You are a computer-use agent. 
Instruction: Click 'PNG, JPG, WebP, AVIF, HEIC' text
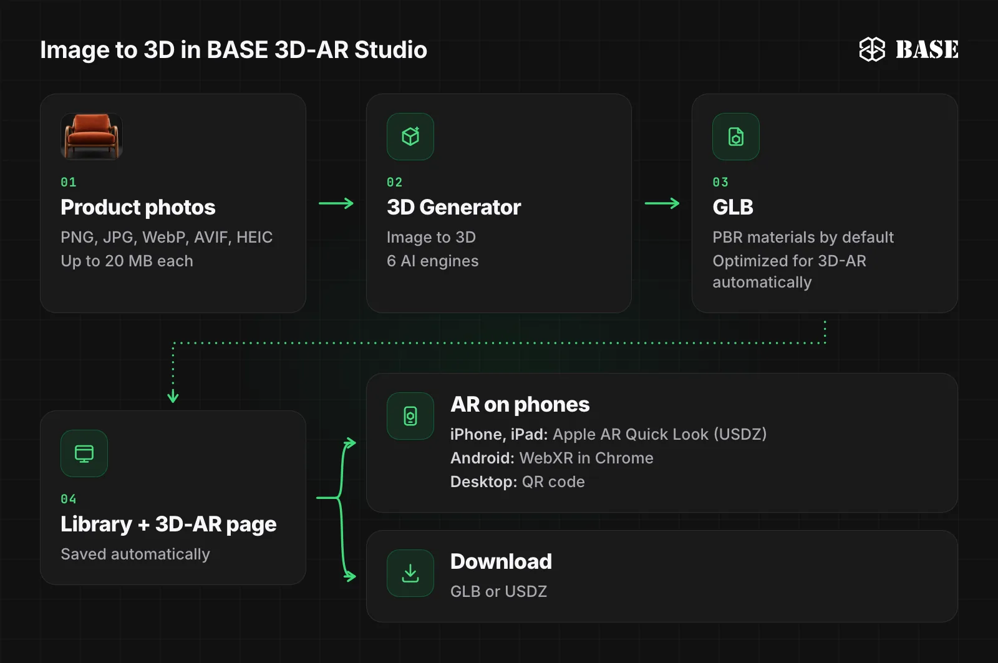(167, 237)
